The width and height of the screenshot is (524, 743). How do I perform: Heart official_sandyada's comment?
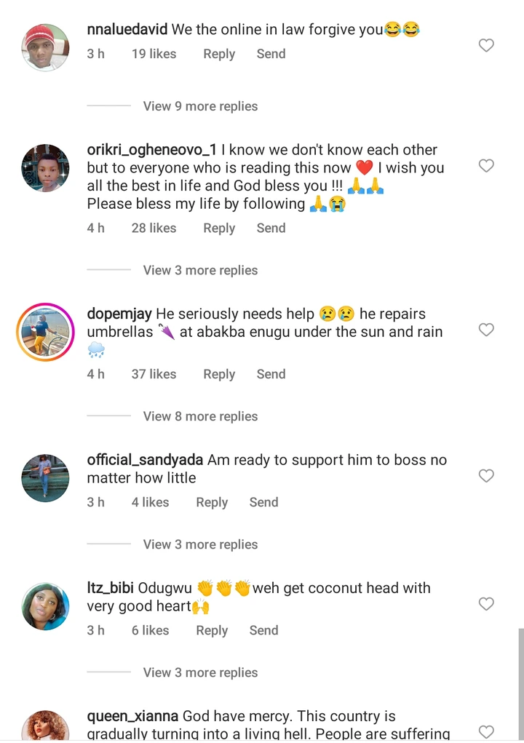tap(486, 476)
